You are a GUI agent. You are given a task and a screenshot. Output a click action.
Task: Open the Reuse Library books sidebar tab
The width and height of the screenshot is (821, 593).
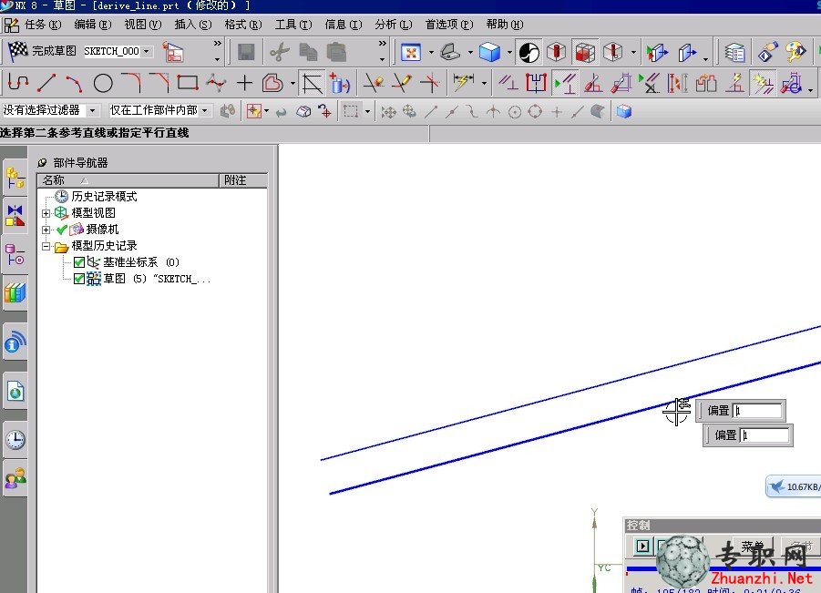tap(15, 293)
